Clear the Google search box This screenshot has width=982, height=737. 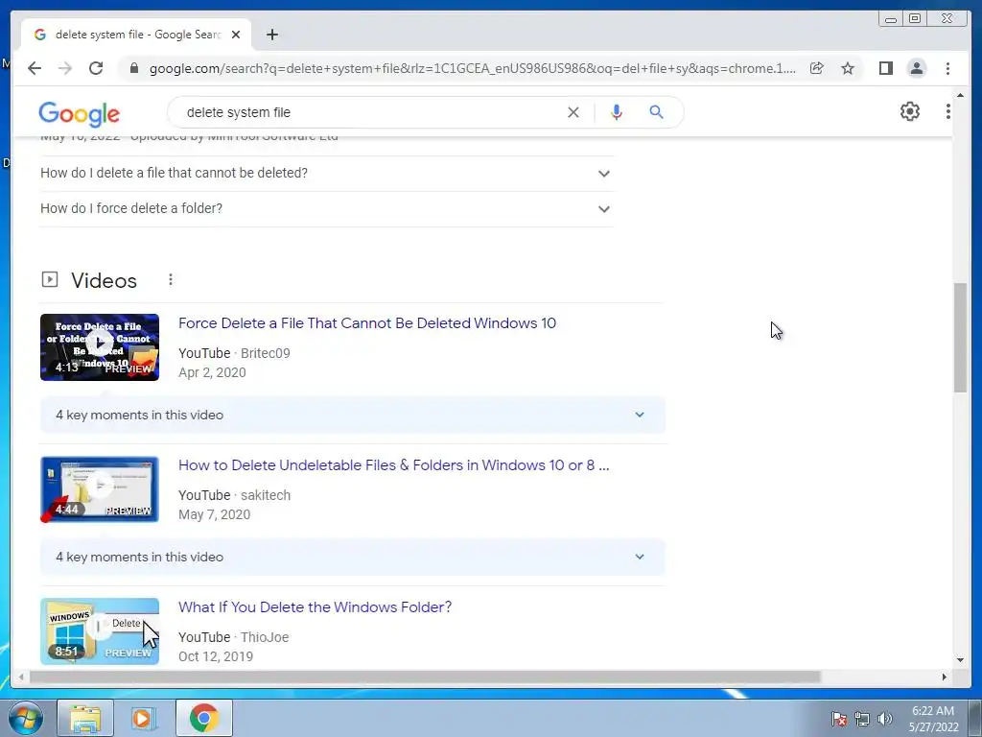pos(573,112)
